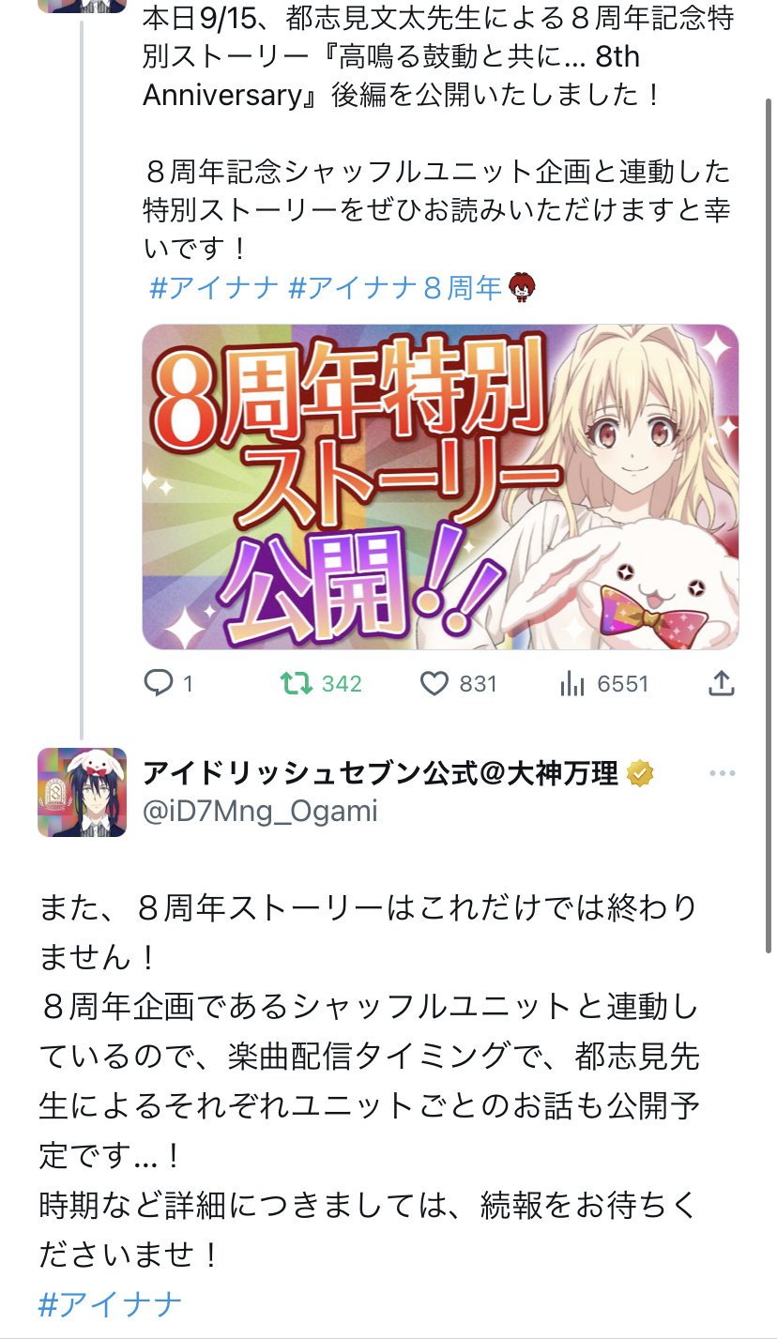Toggle the green retweet arrows

click(297, 684)
